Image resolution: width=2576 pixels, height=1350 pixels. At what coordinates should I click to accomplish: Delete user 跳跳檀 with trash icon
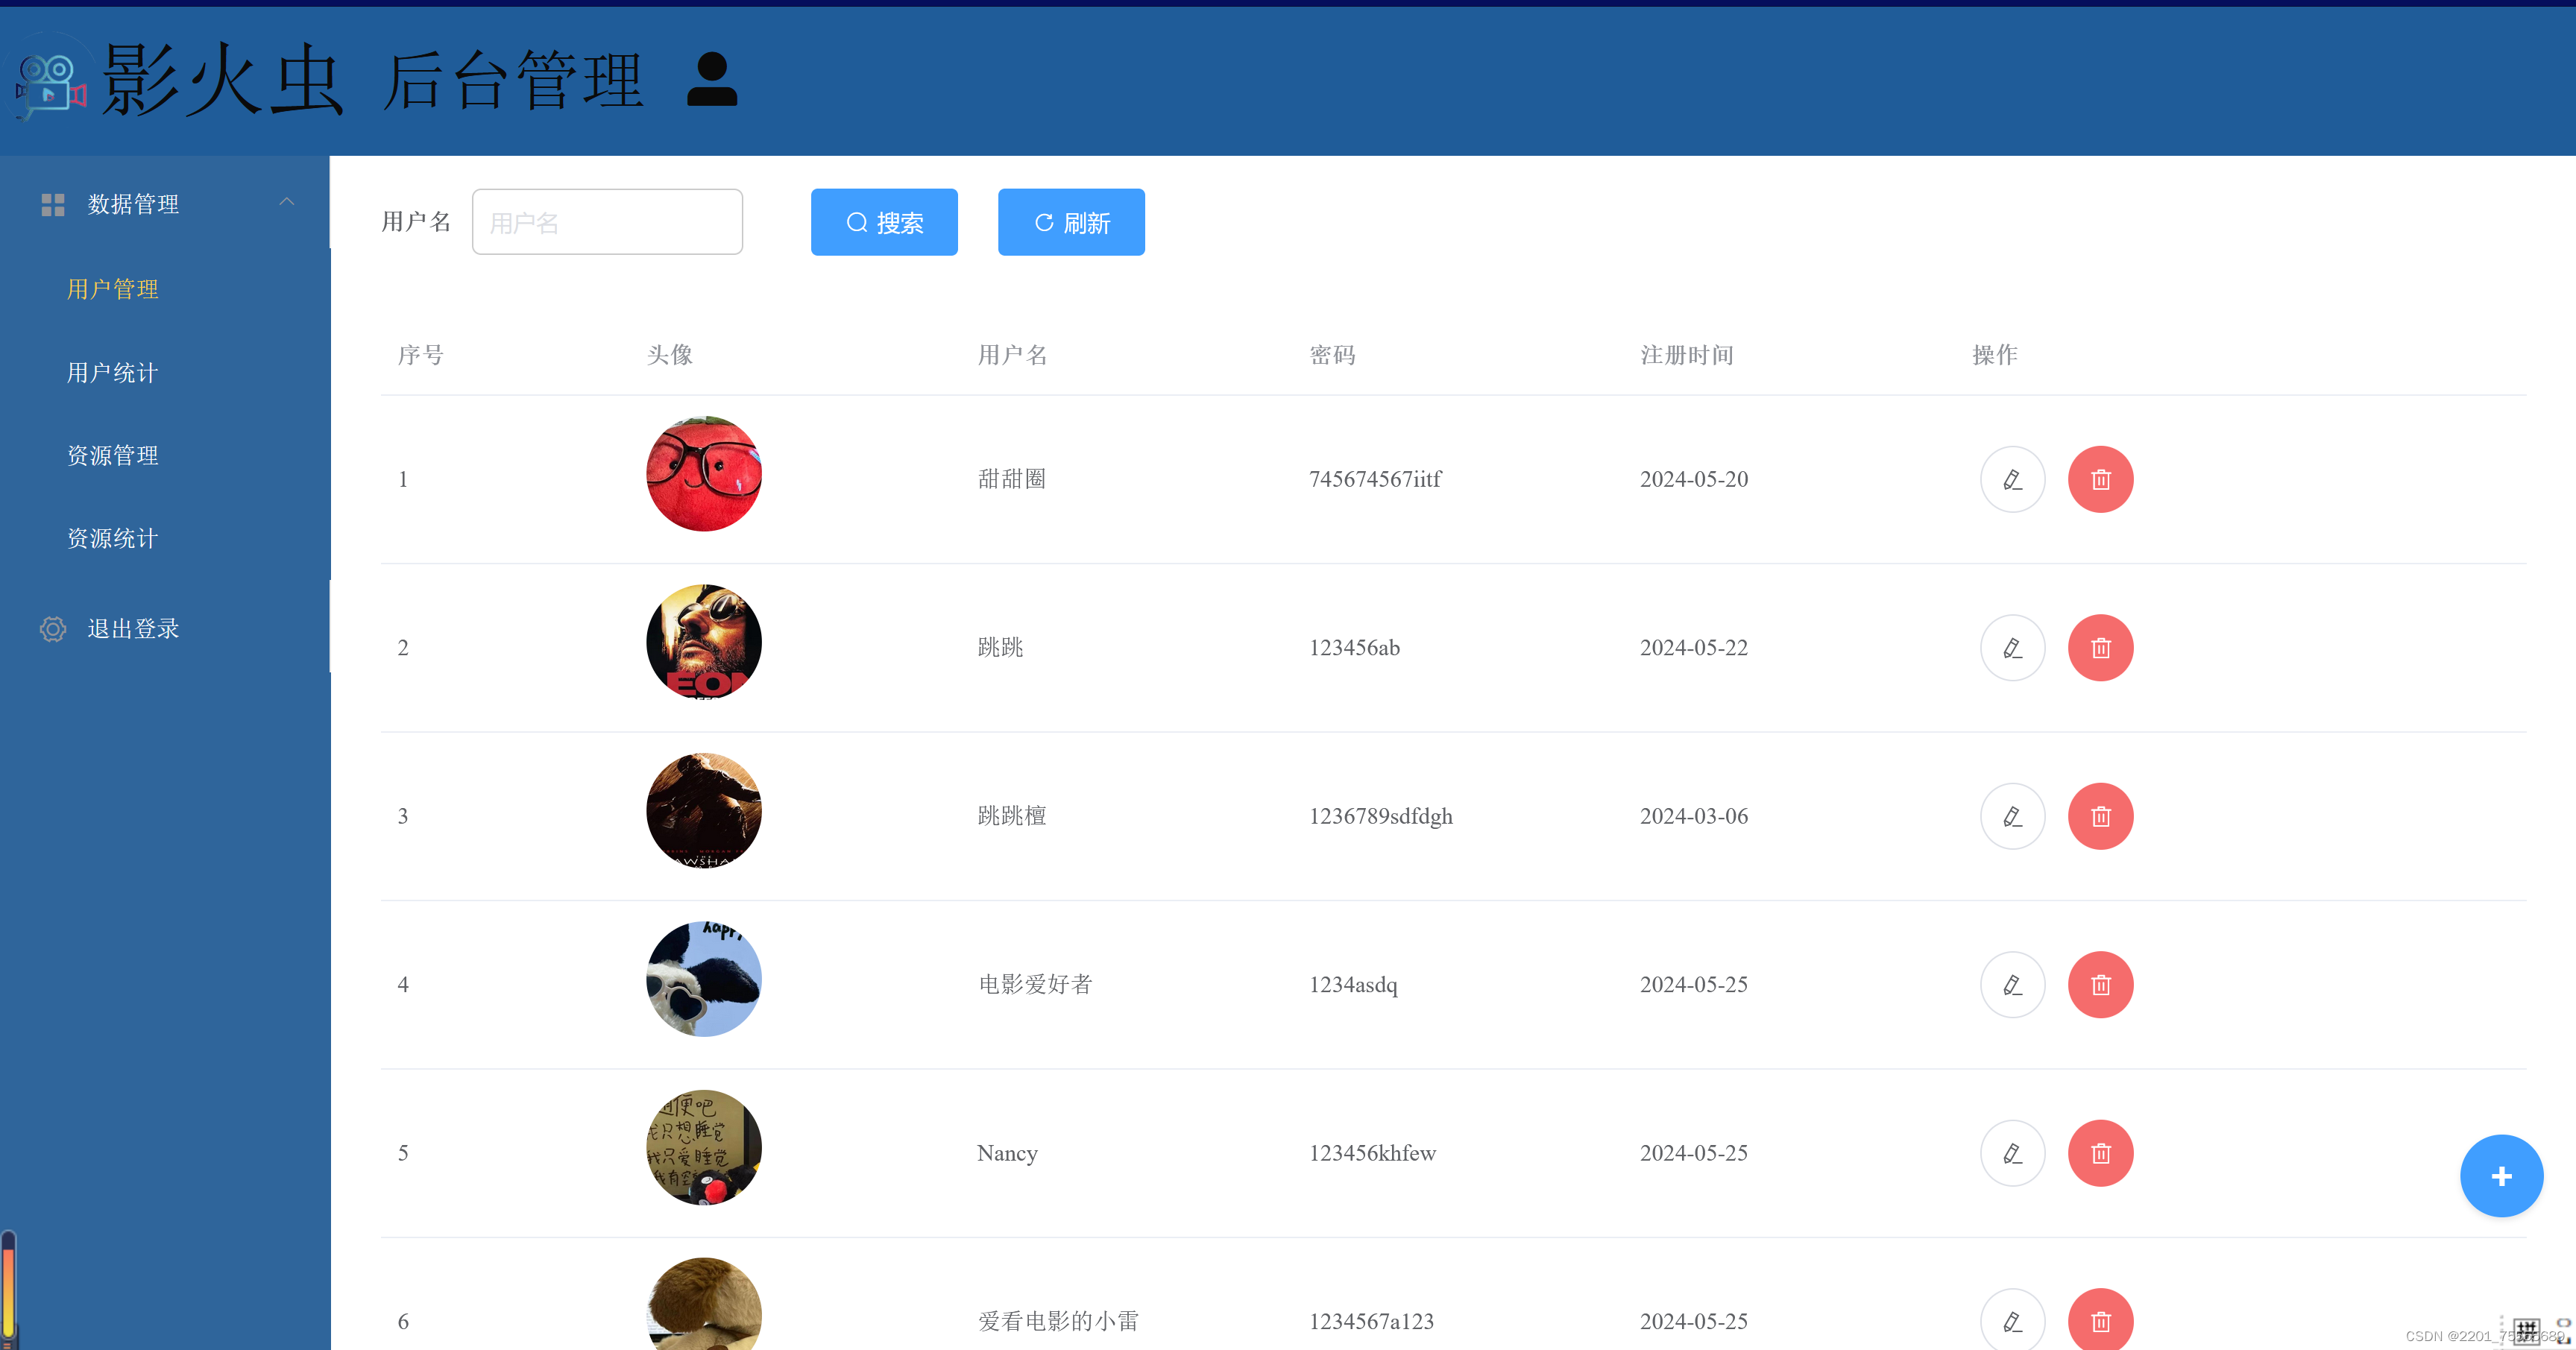coord(2101,817)
